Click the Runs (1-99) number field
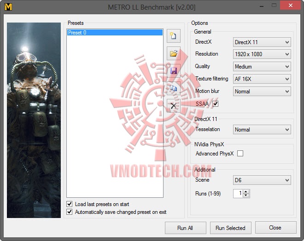The height and width of the screenshot is (241, 304). pos(238,193)
